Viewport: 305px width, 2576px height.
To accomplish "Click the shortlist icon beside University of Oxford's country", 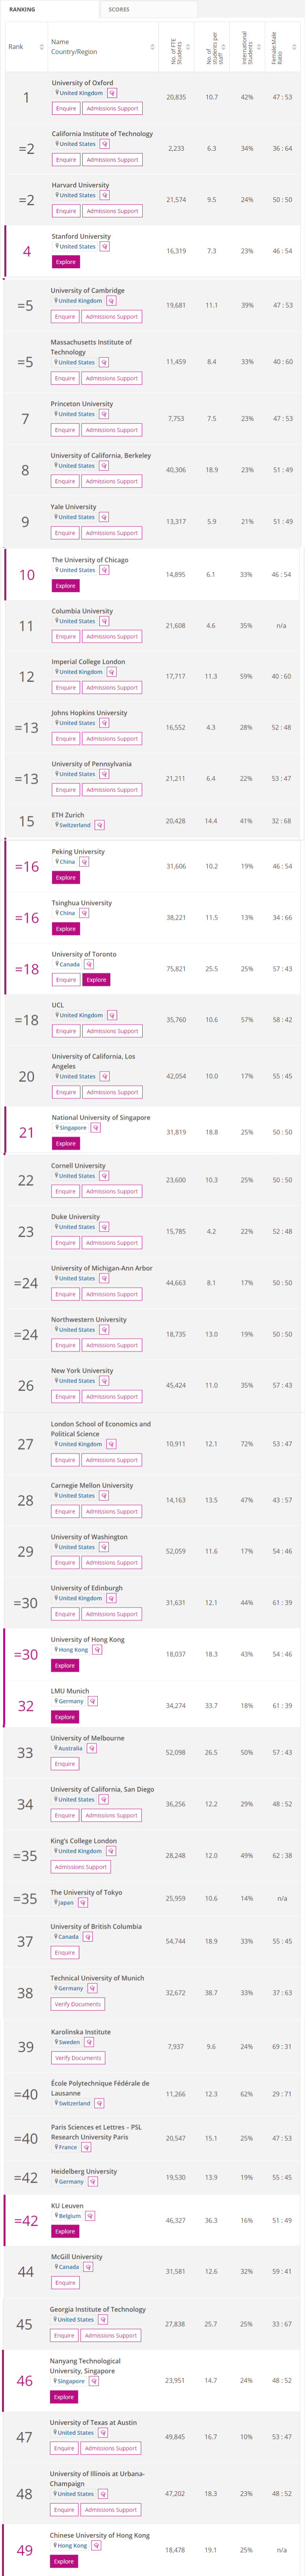I will coord(112,93).
